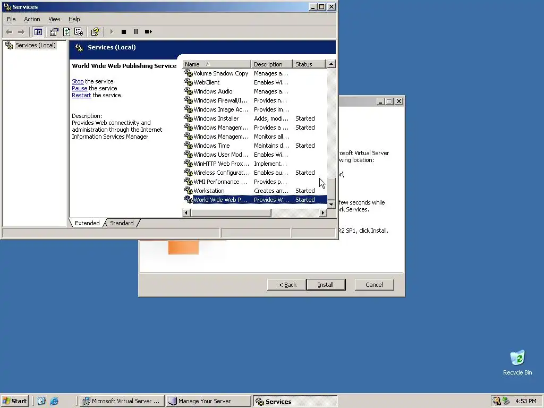The image size is (544, 408).
Task: Select the Windows Firewall/I... service row
Action: (255, 100)
